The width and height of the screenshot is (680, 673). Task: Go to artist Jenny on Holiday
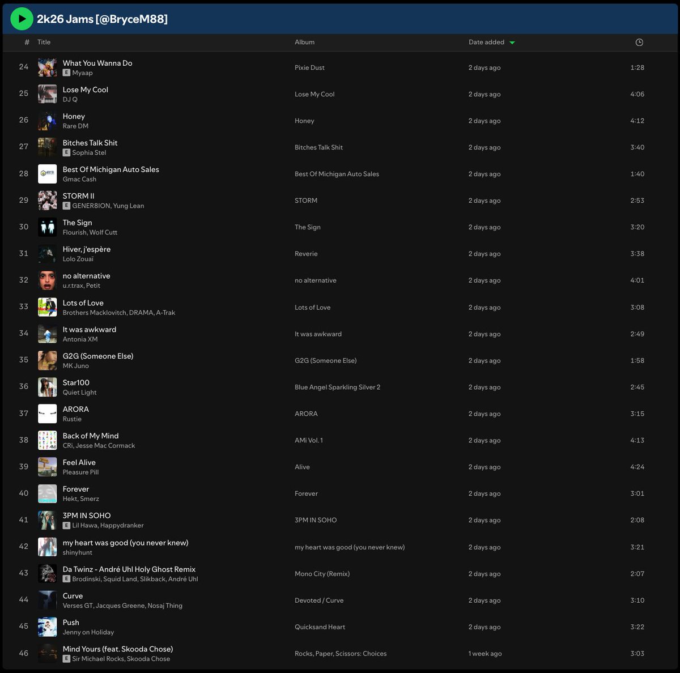pyautogui.click(x=88, y=632)
